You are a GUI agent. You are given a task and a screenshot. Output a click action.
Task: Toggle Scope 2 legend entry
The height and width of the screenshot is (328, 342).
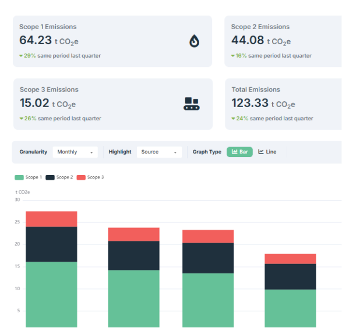[x=59, y=177]
